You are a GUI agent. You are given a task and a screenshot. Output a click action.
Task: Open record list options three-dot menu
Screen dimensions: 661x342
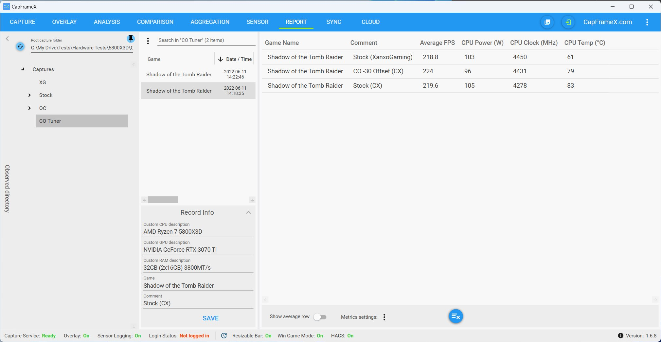click(x=148, y=41)
